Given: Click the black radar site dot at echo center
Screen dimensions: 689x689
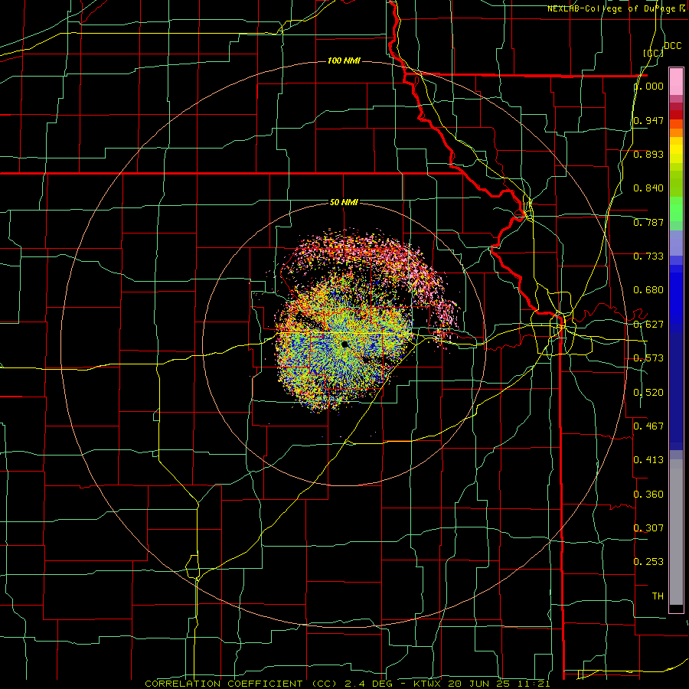Looking at the screenshot, I should (344, 344).
